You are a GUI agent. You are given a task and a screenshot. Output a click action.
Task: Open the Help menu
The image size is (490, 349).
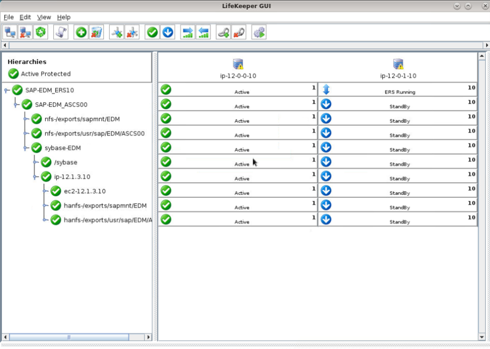click(x=64, y=17)
